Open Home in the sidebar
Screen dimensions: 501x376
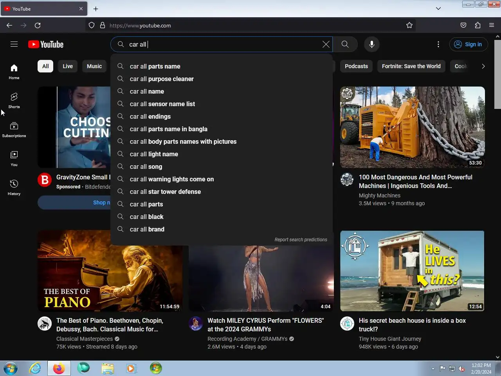point(14,72)
